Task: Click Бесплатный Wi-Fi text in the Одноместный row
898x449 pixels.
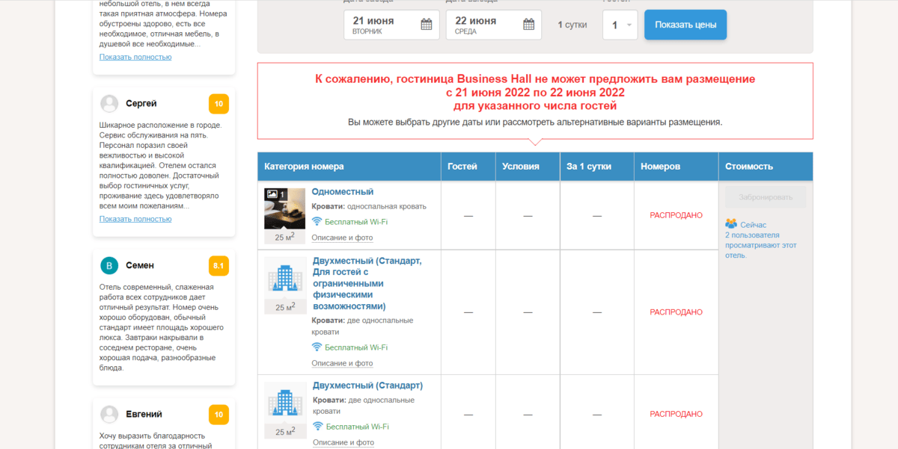Action: coord(356,222)
